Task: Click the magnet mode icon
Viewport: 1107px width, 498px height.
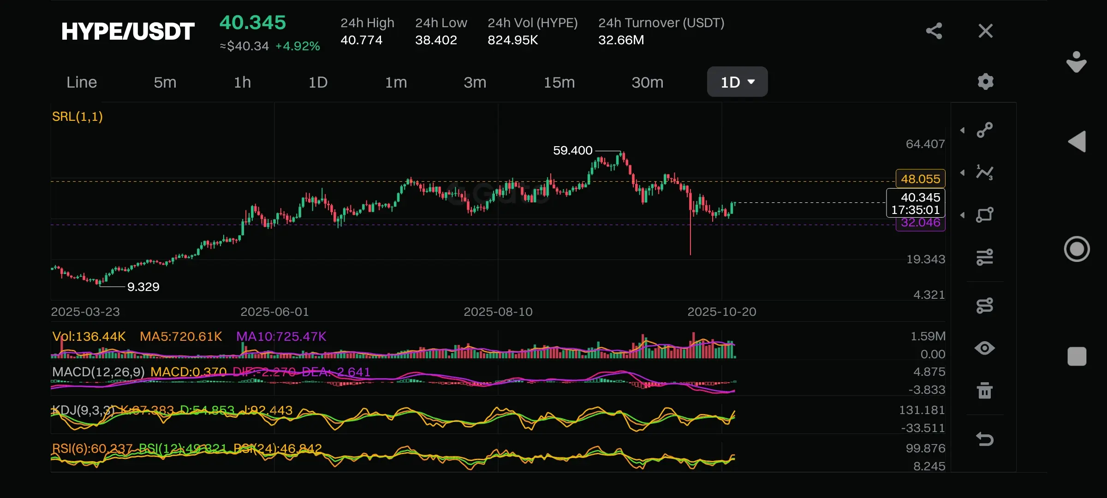Action: [x=985, y=305]
